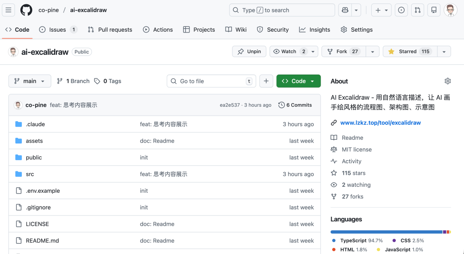Open the LICENSE file

(x=37, y=224)
